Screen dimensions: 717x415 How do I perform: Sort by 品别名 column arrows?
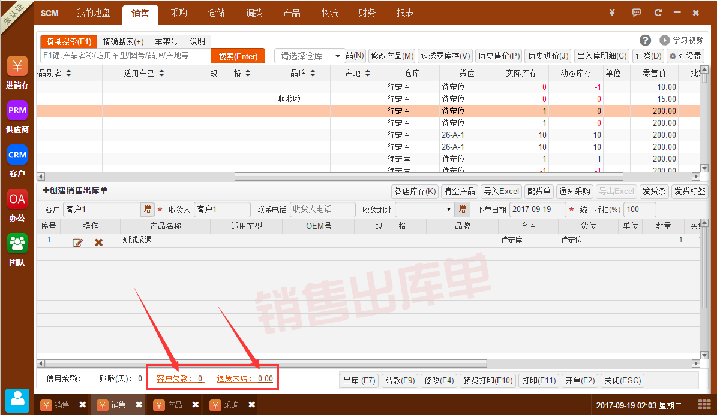[68, 73]
